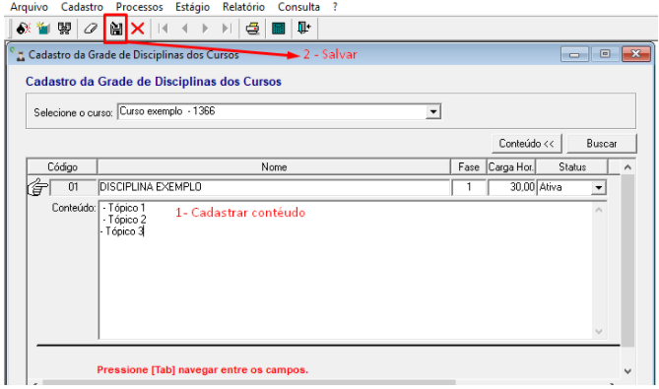659x389 pixels.
Task: Expand the Selecione o curso dropdown
Action: click(432, 111)
